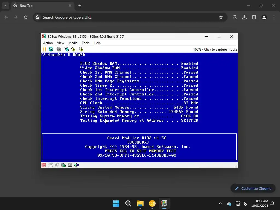Image resolution: width=280 pixels, height=210 pixels.
Task: Open the notifications bell
Action: [273, 203]
